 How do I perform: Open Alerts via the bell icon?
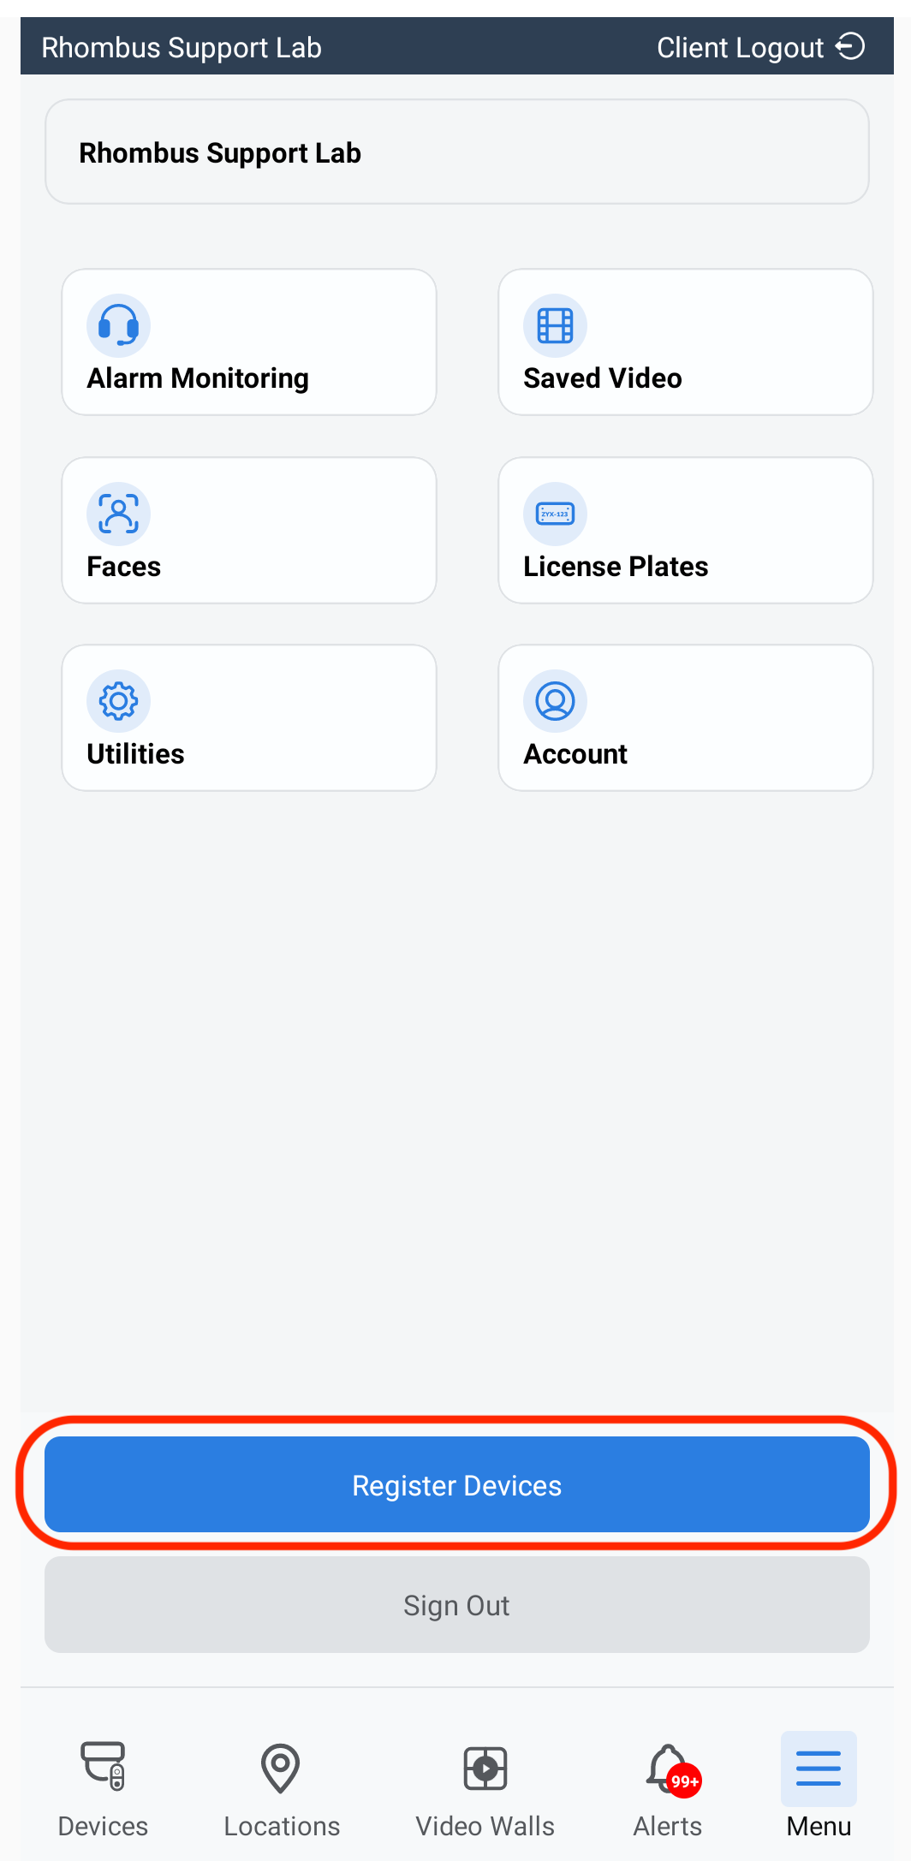666,1767
